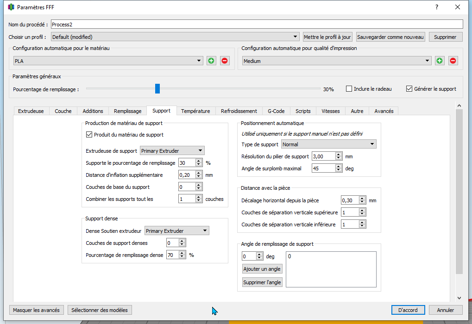Open the Remplissage tab
The width and height of the screenshot is (472, 324).
[x=127, y=111]
